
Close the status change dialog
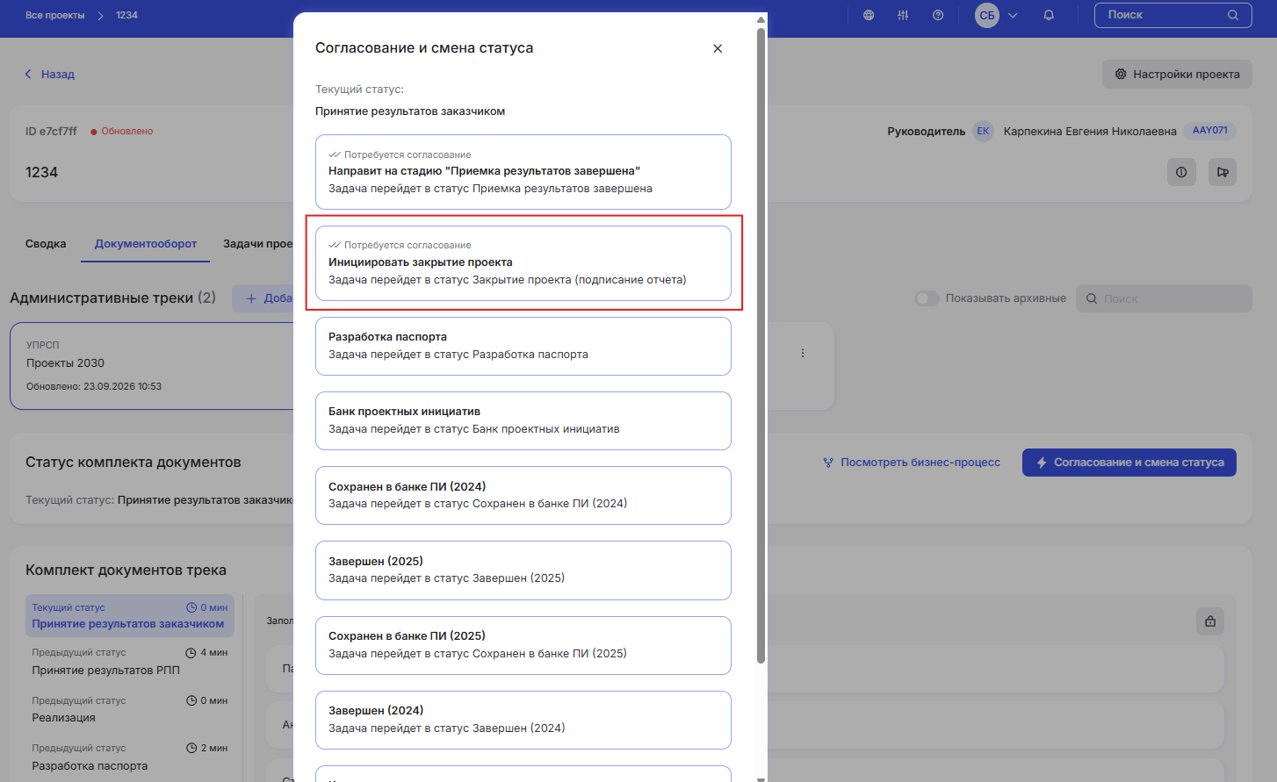[x=718, y=48]
